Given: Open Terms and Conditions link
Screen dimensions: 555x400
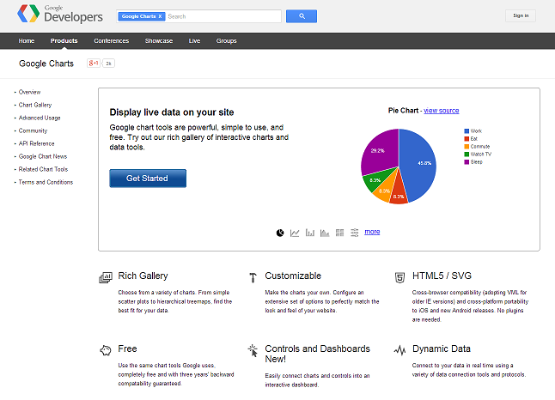Looking at the screenshot, I should (46, 182).
